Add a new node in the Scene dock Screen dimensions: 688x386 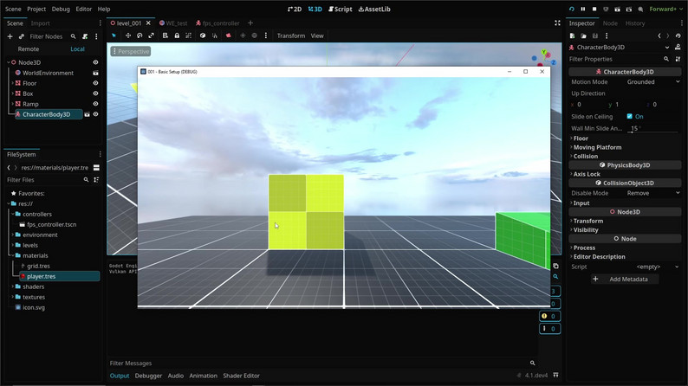tap(10, 36)
